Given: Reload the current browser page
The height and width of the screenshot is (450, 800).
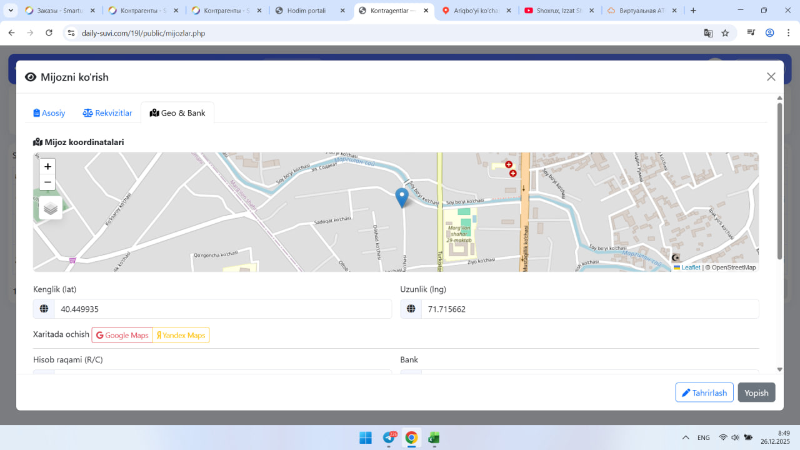Looking at the screenshot, I should coord(49,33).
